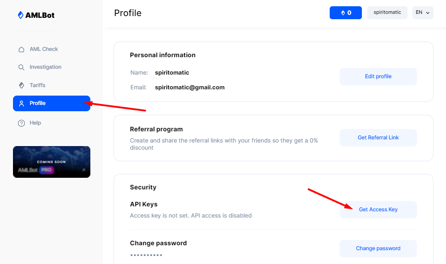This screenshot has height=264, width=446.
Task: Open the AML Check menu item
Action: [x=44, y=49]
